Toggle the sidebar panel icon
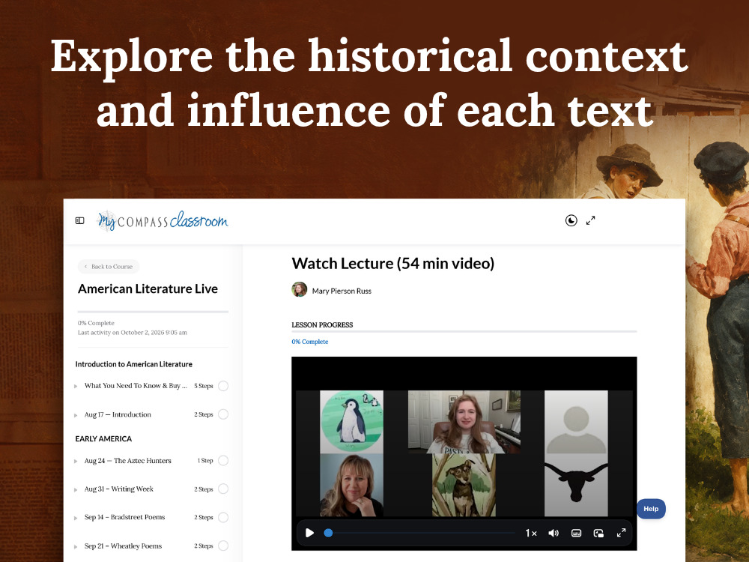 (80, 221)
